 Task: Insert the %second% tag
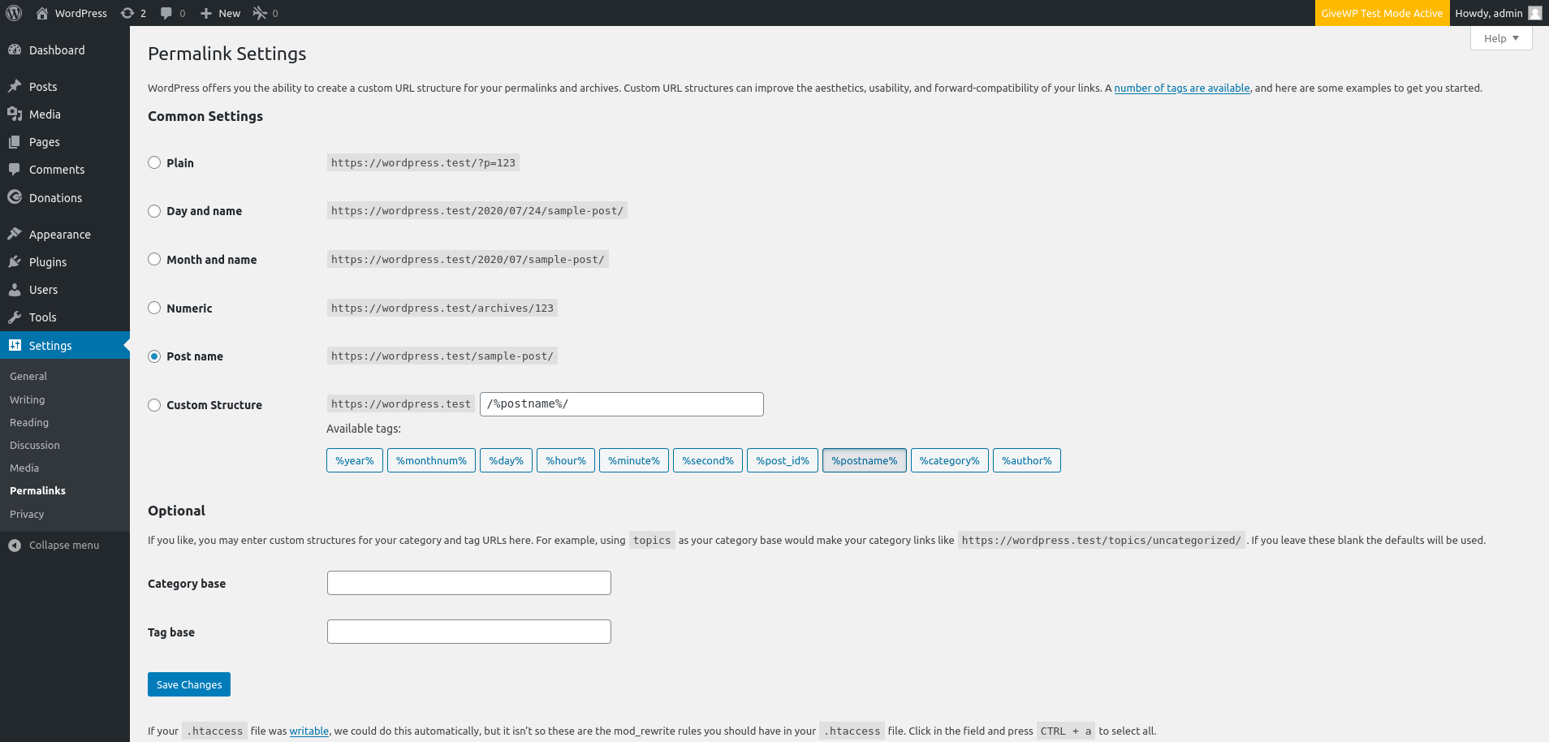(x=708, y=460)
